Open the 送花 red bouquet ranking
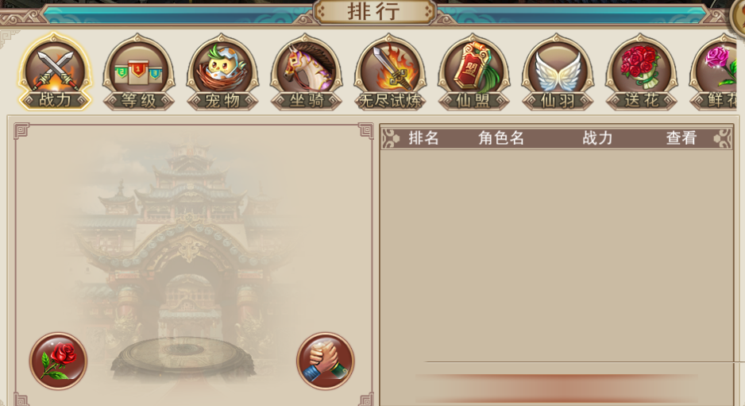Image resolution: width=745 pixels, height=406 pixels. point(641,72)
